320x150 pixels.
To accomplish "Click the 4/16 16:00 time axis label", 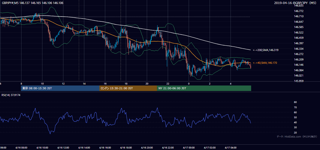I will (105, 147).
